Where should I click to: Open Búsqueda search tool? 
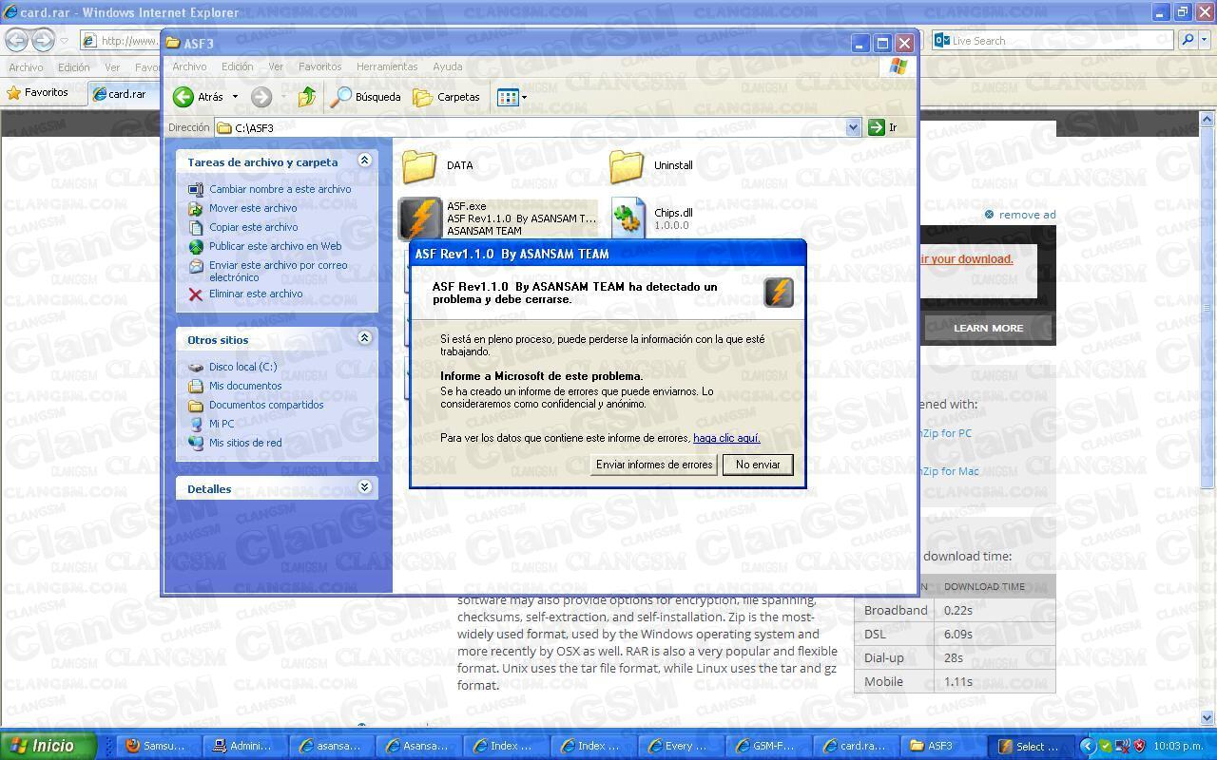pos(366,97)
